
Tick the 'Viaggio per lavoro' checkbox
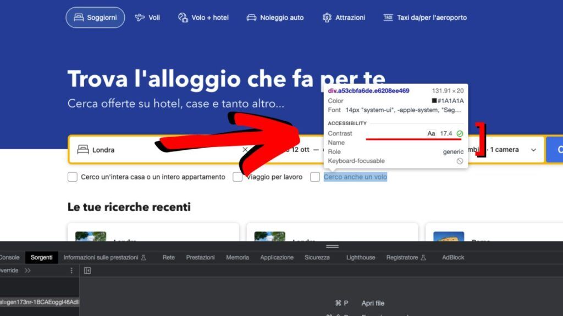pos(238,177)
